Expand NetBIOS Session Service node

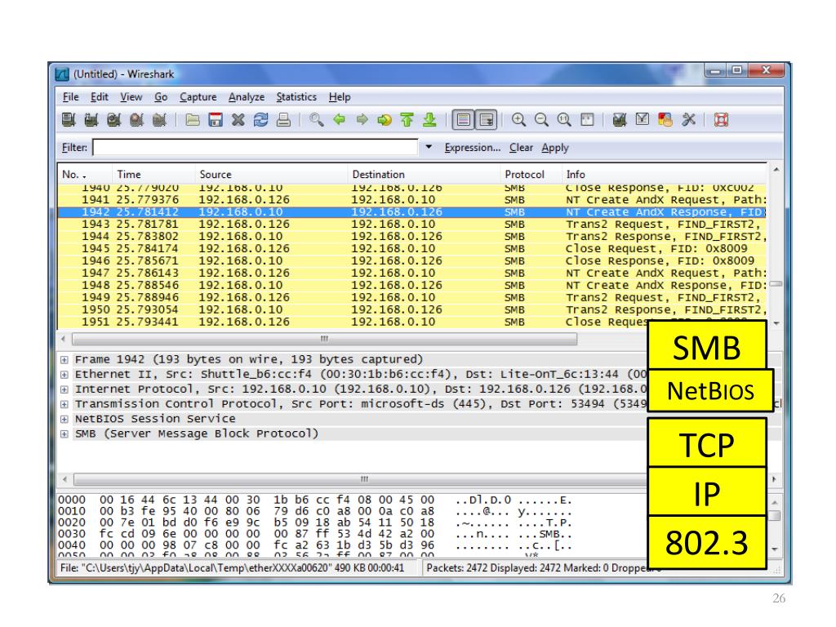[64, 419]
